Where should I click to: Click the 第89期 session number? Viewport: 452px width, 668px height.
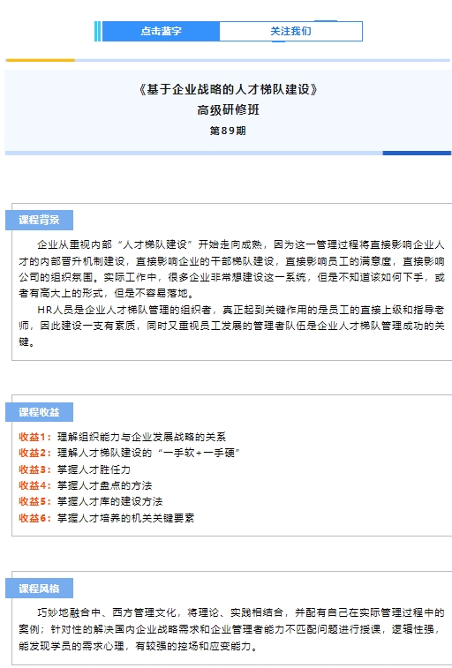click(228, 131)
